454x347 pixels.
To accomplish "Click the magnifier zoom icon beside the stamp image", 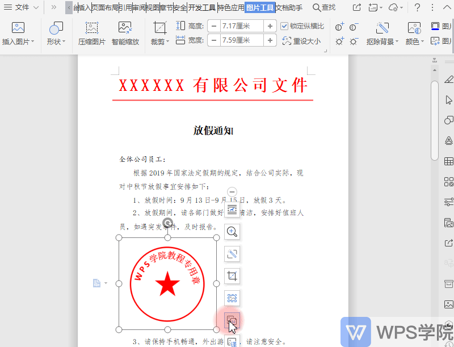I will pyautogui.click(x=232, y=231).
